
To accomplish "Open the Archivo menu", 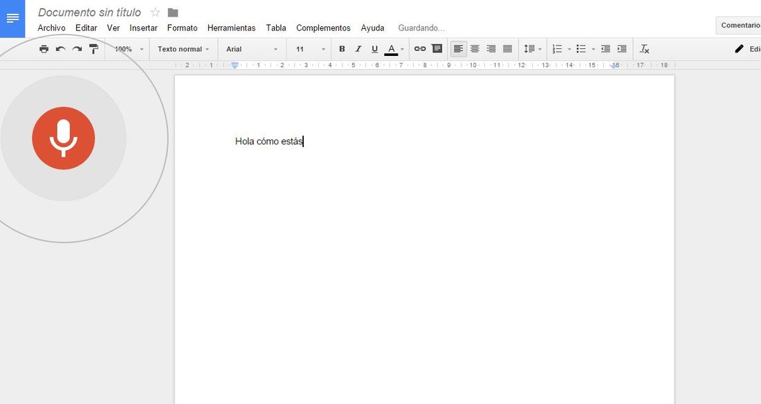I will pyautogui.click(x=51, y=28).
